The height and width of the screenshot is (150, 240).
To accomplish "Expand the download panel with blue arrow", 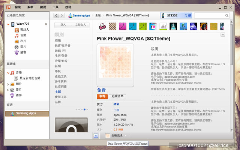I will pyautogui.click(x=96, y=136).
